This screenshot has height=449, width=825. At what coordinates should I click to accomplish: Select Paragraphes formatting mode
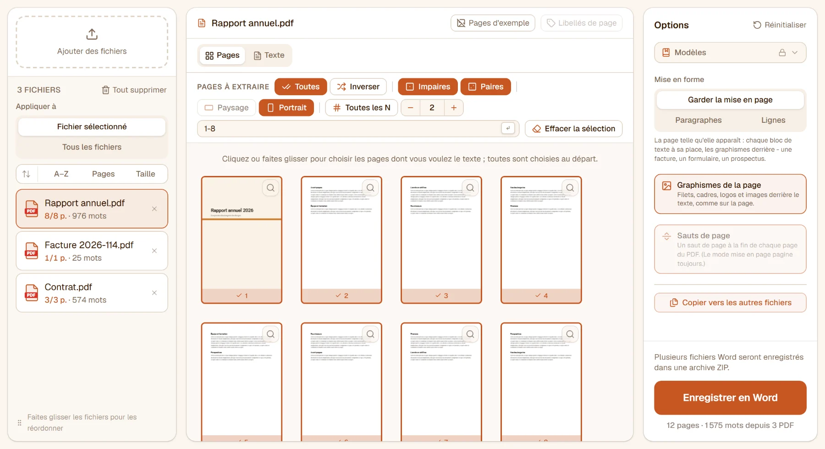click(x=698, y=120)
